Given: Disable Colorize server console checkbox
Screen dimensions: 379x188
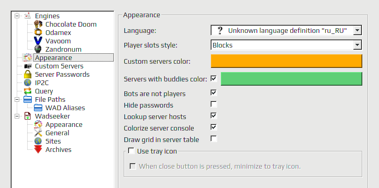Looking at the screenshot, I should coord(214,127).
